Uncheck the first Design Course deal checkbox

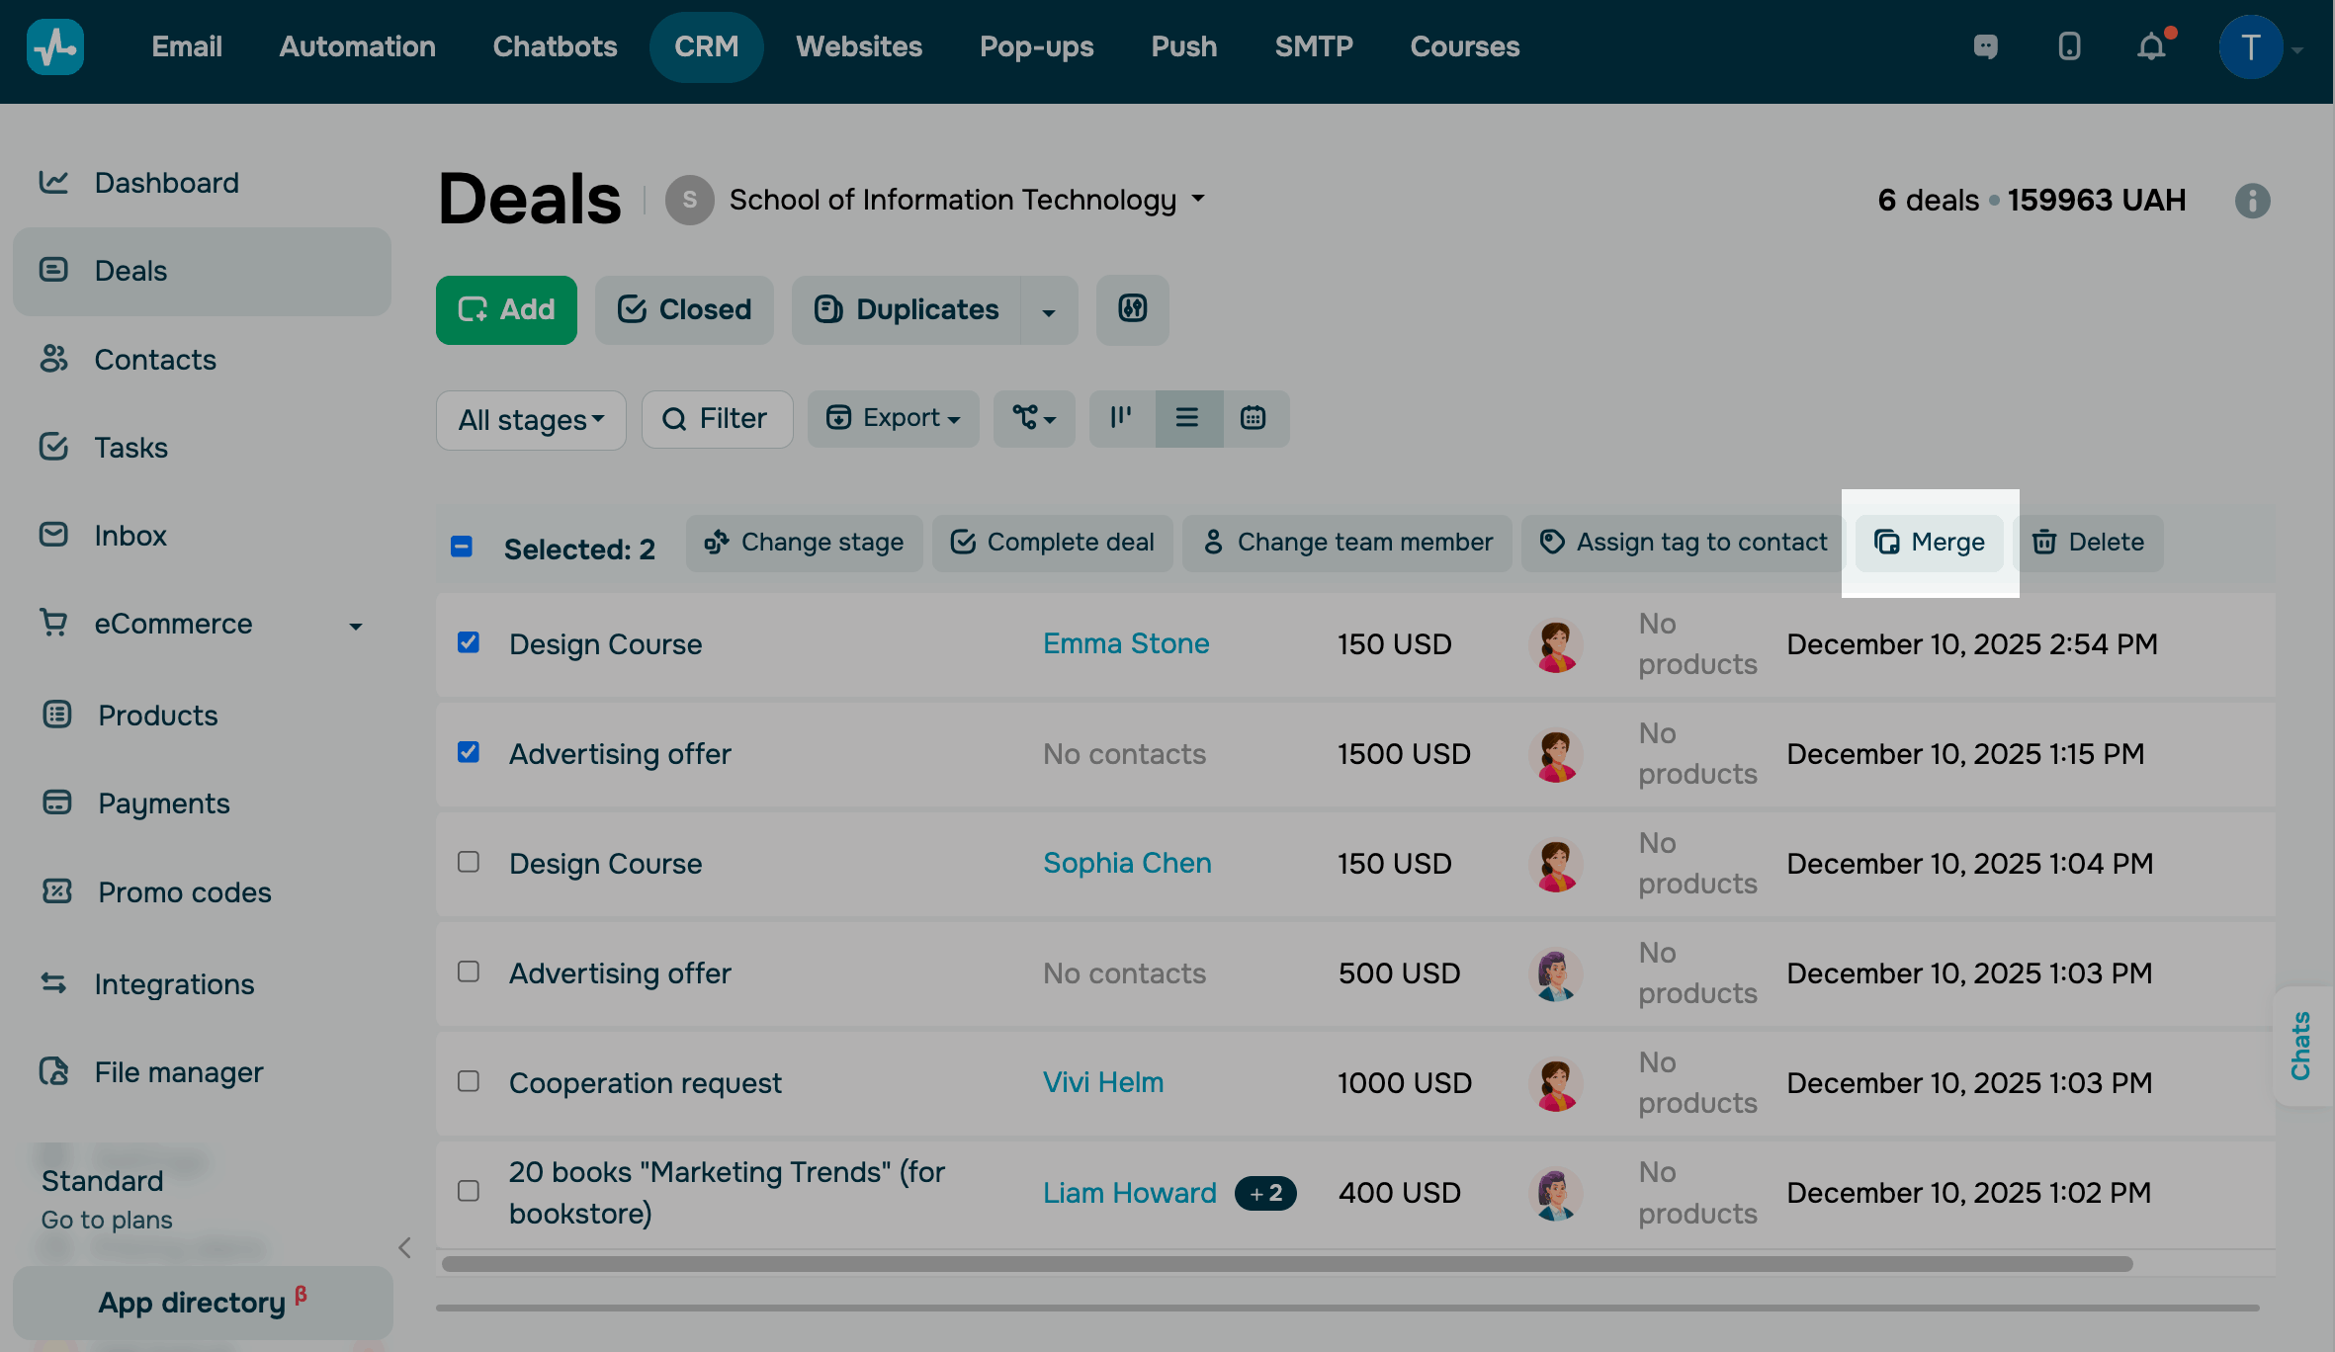pos(469,642)
